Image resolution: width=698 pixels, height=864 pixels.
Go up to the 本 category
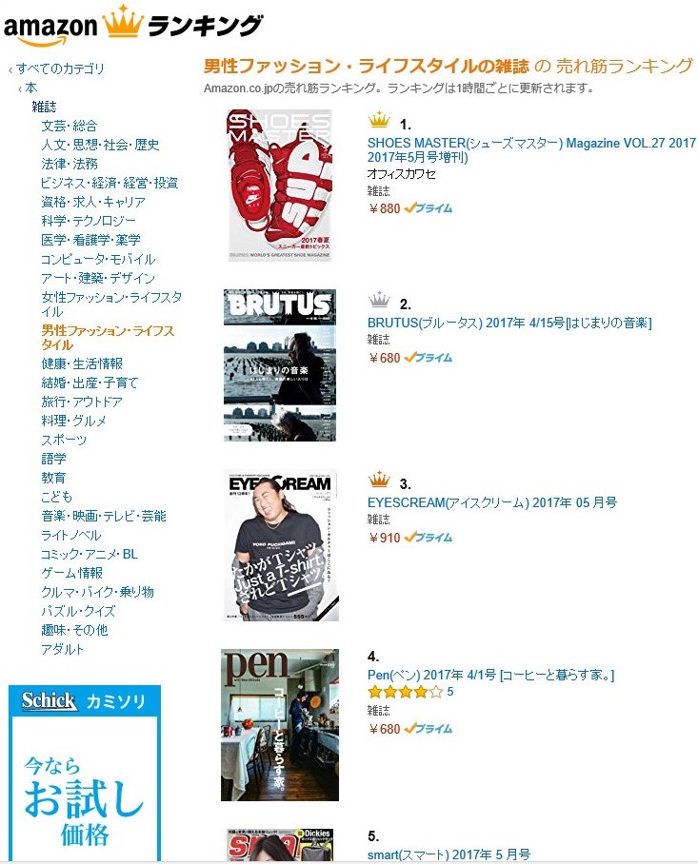30,88
